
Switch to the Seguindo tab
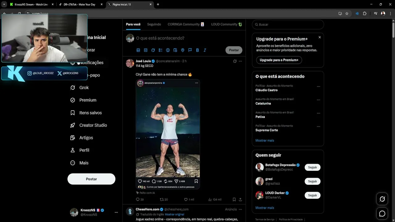[154, 24]
